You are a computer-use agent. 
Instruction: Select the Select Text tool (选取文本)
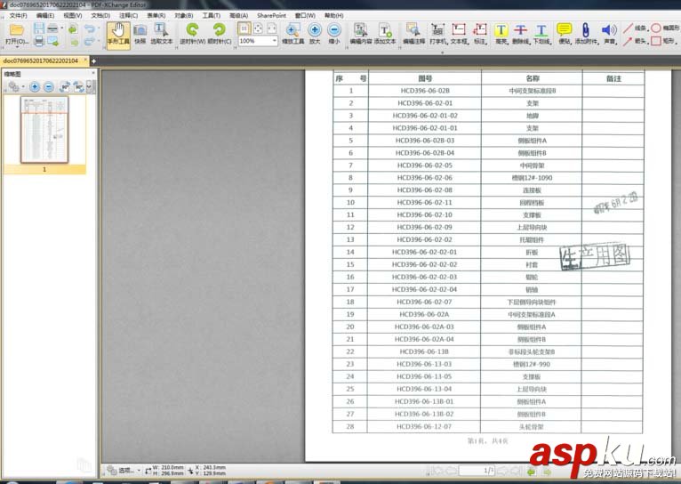coord(162,35)
